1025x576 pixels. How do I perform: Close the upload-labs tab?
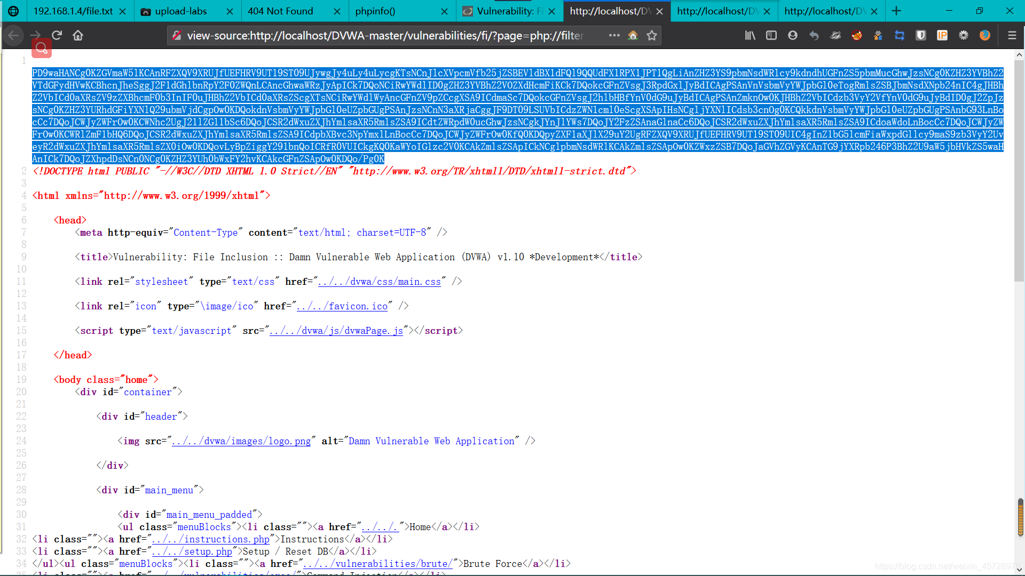pyautogui.click(x=230, y=11)
